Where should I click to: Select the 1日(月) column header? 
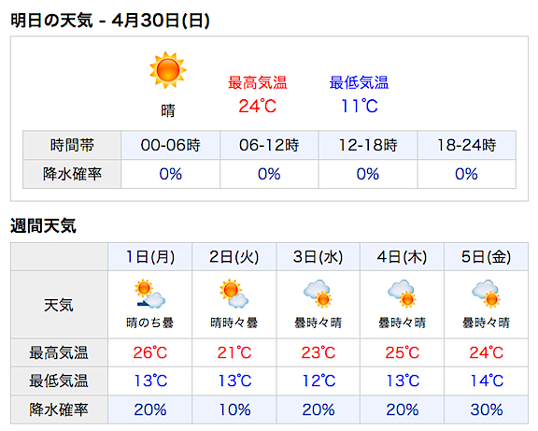click(150, 256)
